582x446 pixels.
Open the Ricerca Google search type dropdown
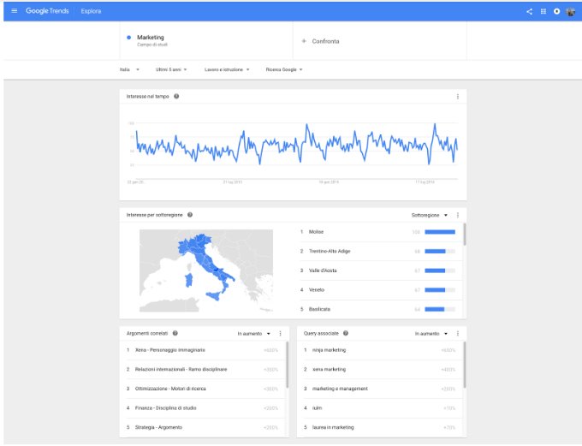point(284,69)
